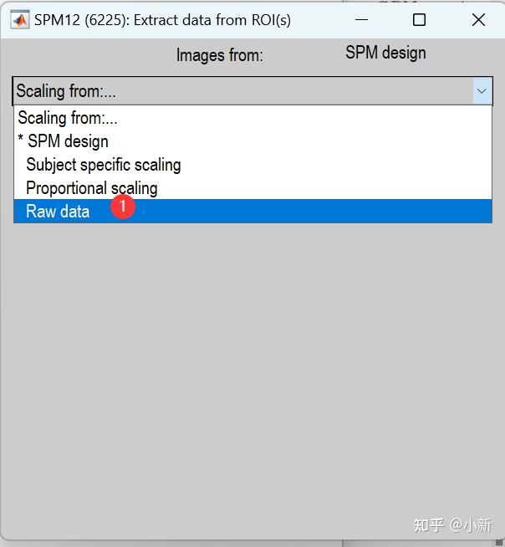
Task: Click the red number 1 annotation badge
Action: point(123,206)
